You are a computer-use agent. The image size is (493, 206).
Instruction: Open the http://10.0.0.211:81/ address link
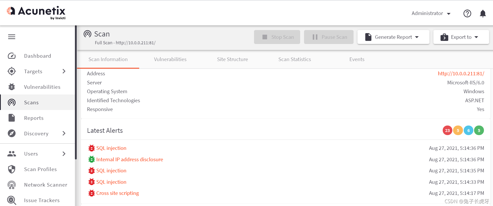(x=461, y=73)
